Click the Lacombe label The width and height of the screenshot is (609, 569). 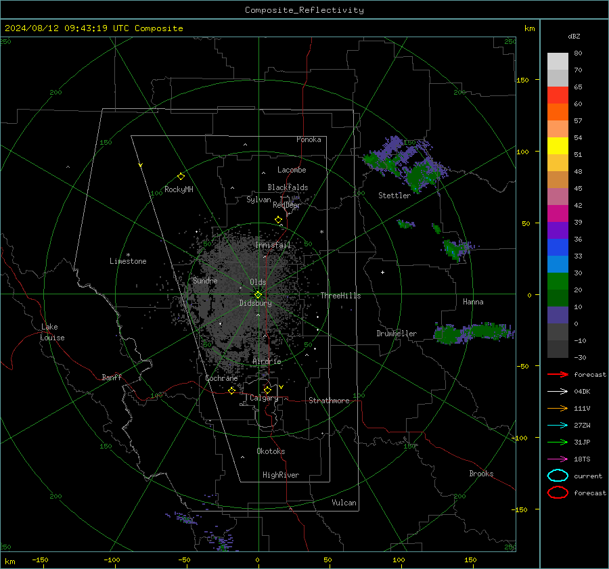coord(292,170)
